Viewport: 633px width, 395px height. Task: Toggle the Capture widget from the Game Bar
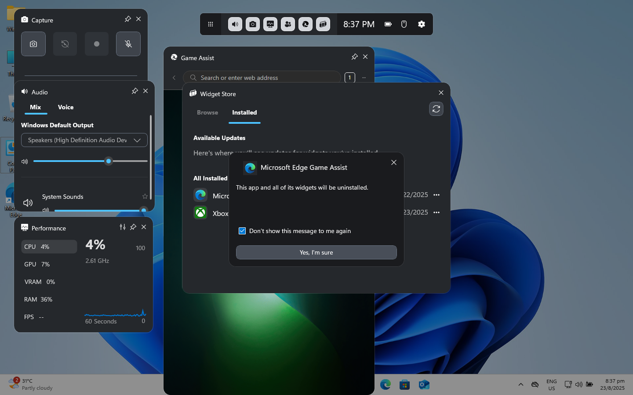(x=253, y=24)
